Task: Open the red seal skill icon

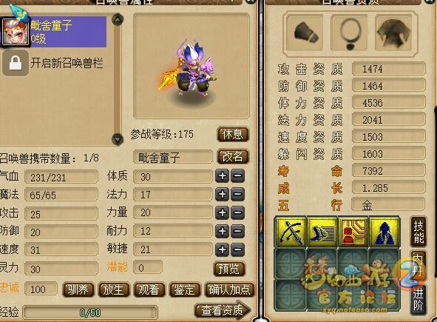Action: [353, 232]
